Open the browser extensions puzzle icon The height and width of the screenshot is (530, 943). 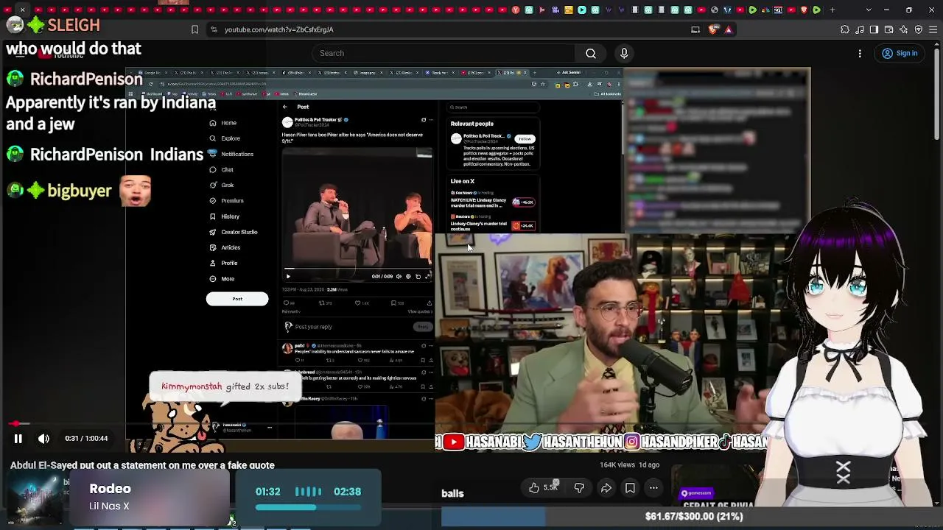(845, 29)
